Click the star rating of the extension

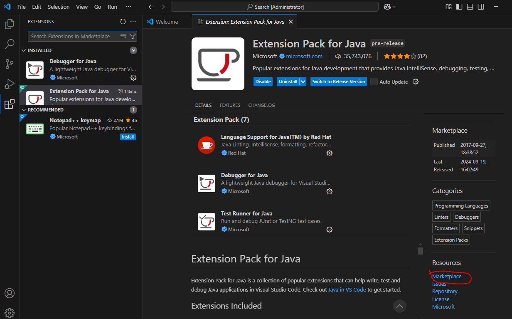pyautogui.click(x=400, y=56)
